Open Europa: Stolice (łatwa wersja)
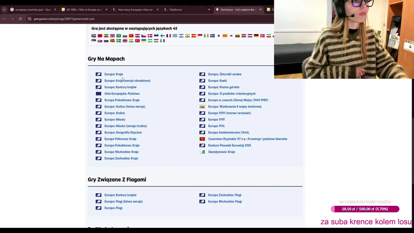Screen dimensions: 414x233 (125, 106)
